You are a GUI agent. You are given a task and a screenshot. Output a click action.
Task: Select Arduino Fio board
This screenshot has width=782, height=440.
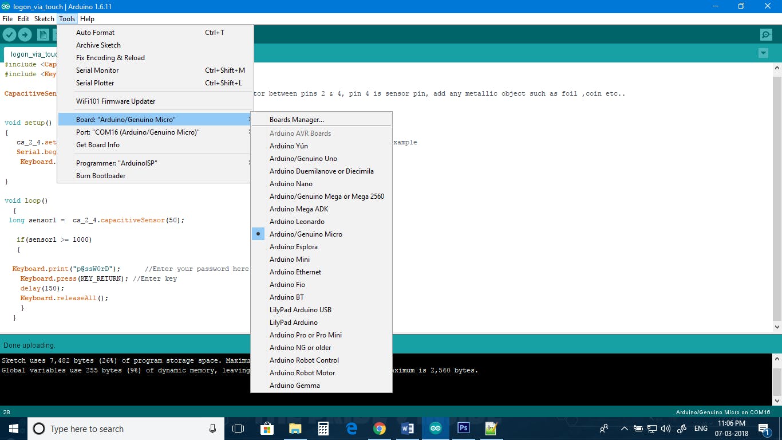(x=321, y=285)
